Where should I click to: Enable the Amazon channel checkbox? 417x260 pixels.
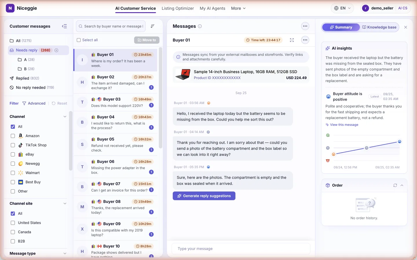[13, 136]
